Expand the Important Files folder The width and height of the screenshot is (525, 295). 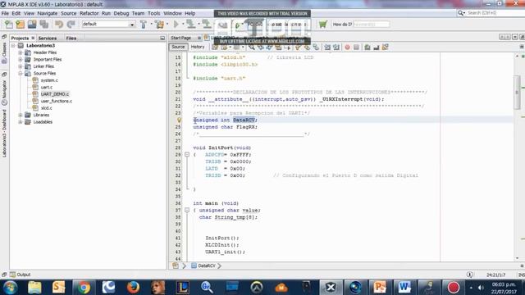click(20, 60)
